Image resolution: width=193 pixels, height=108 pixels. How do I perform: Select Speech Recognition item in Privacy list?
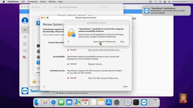pyautogui.click(x=38, y=57)
